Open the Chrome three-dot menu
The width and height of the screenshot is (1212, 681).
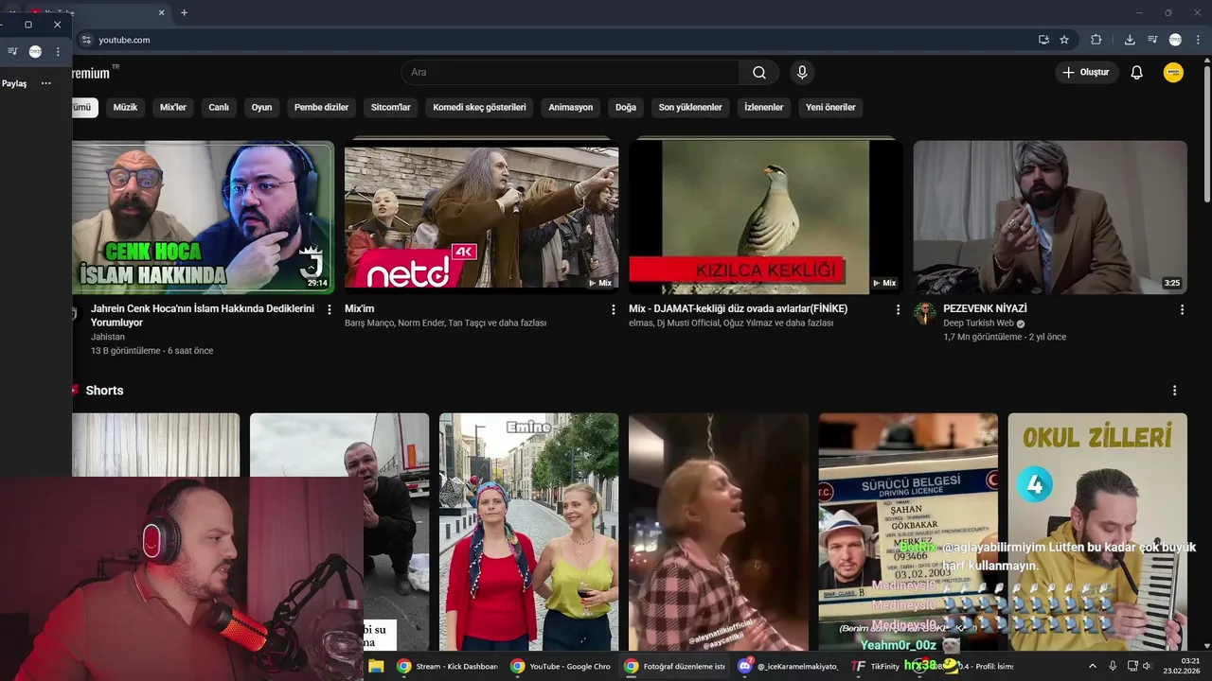pyautogui.click(x=1197, y=40)
